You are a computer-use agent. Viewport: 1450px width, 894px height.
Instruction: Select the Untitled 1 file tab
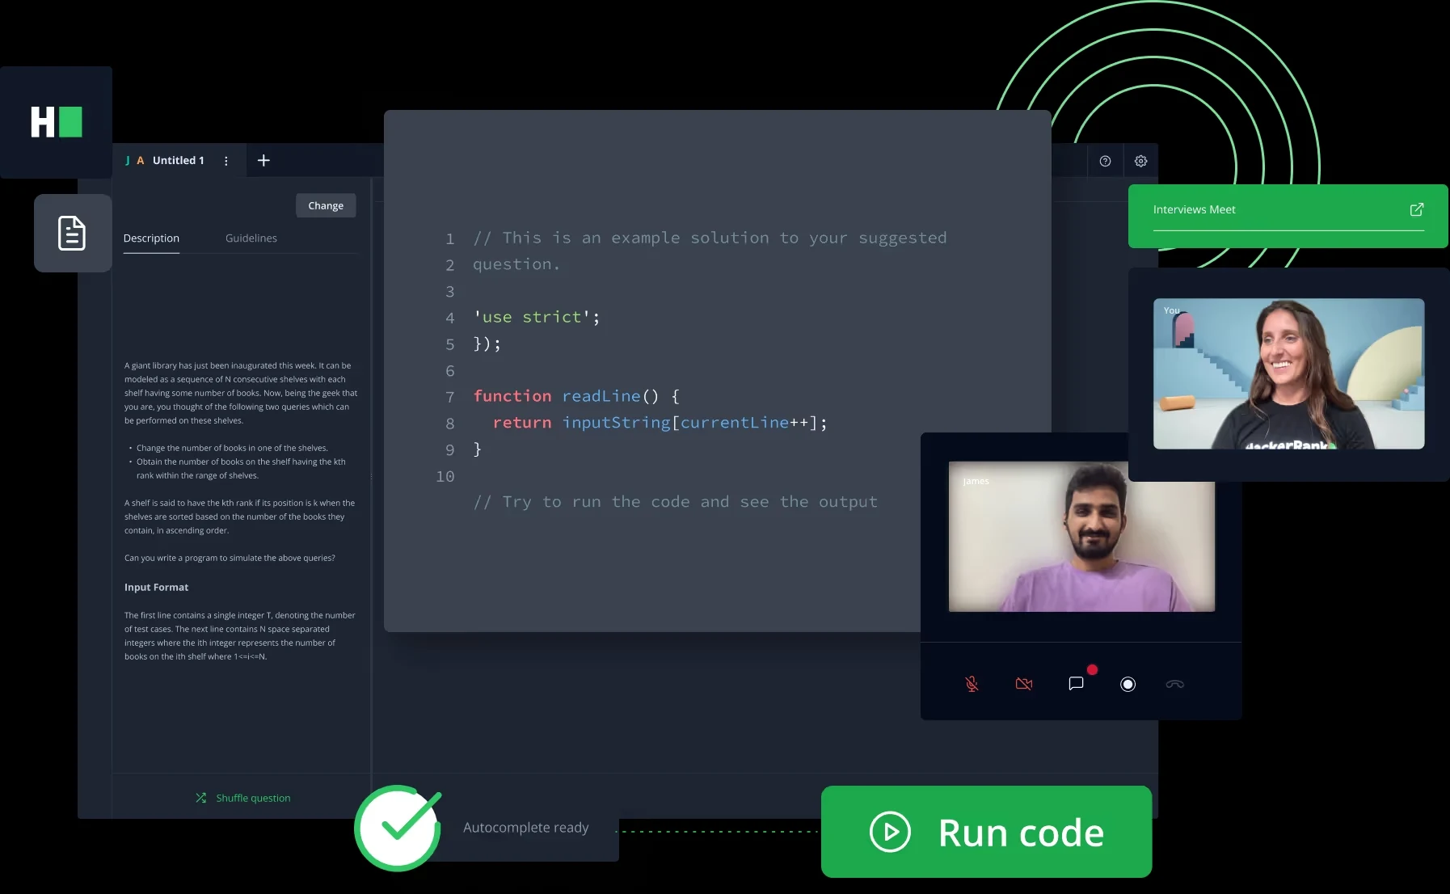tap(178, 161)
